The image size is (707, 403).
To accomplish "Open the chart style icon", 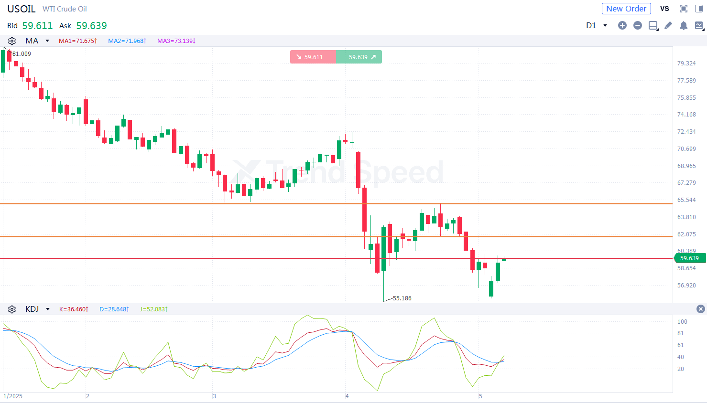I will 699,25.
